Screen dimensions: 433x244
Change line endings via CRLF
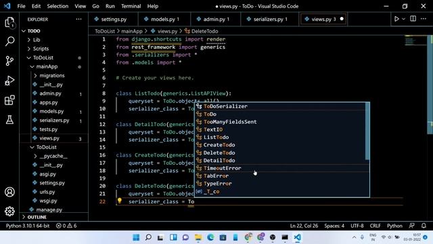[375, 226]
